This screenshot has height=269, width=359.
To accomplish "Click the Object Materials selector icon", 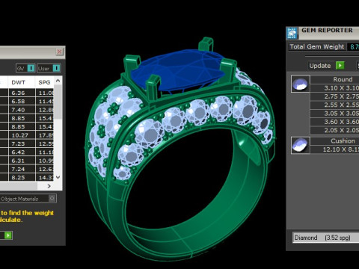I will click(x=52, y=199).
